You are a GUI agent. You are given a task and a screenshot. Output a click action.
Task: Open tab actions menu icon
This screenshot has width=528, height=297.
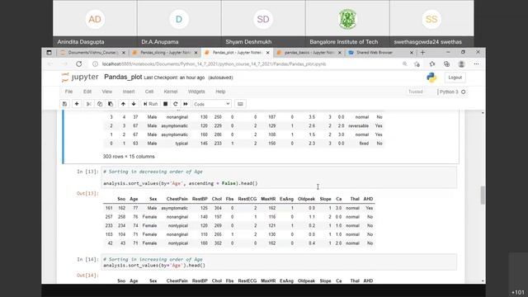click(49, 53)
